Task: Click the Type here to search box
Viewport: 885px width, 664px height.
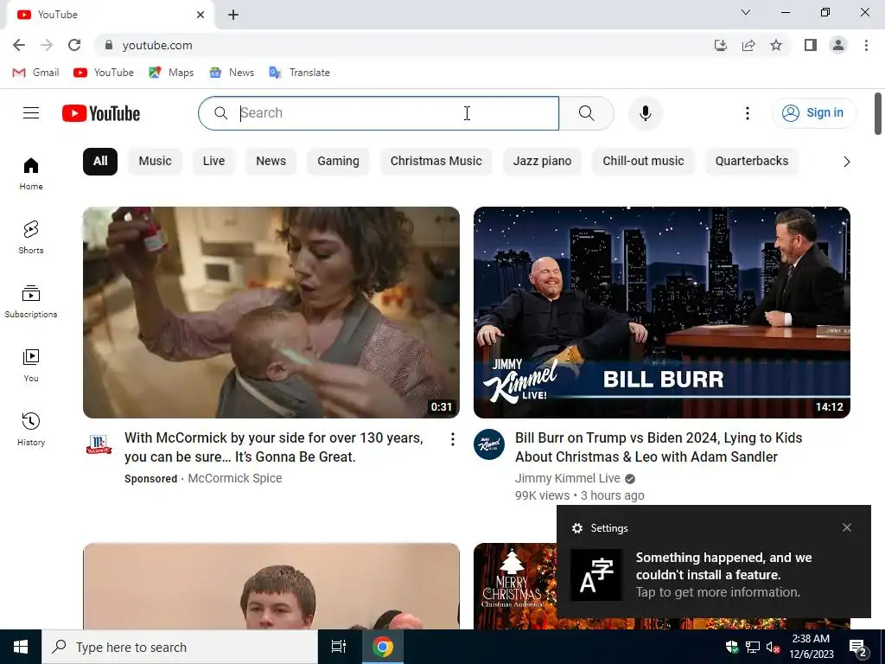Action: (180, 647)
